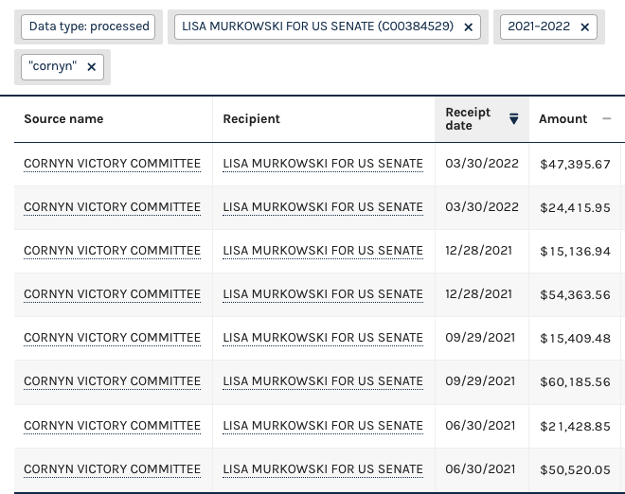Viewport: 625px width, 494px height.
Task: Open Cornyn Victory Committee source for $15,136.94 row
Action: [112, 251]
